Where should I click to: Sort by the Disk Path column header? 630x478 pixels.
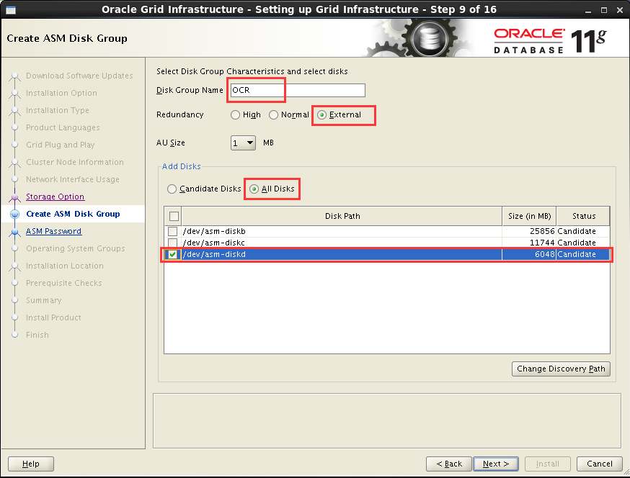point(342,217)
